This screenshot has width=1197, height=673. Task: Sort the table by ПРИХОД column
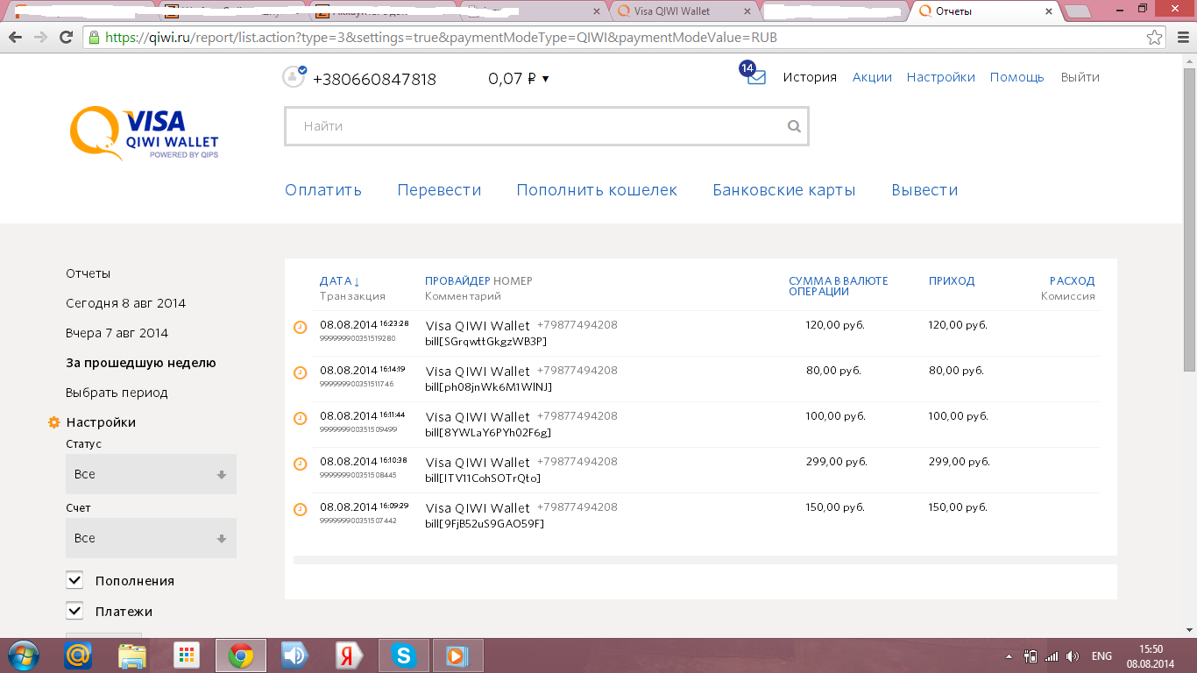[952, 281]
